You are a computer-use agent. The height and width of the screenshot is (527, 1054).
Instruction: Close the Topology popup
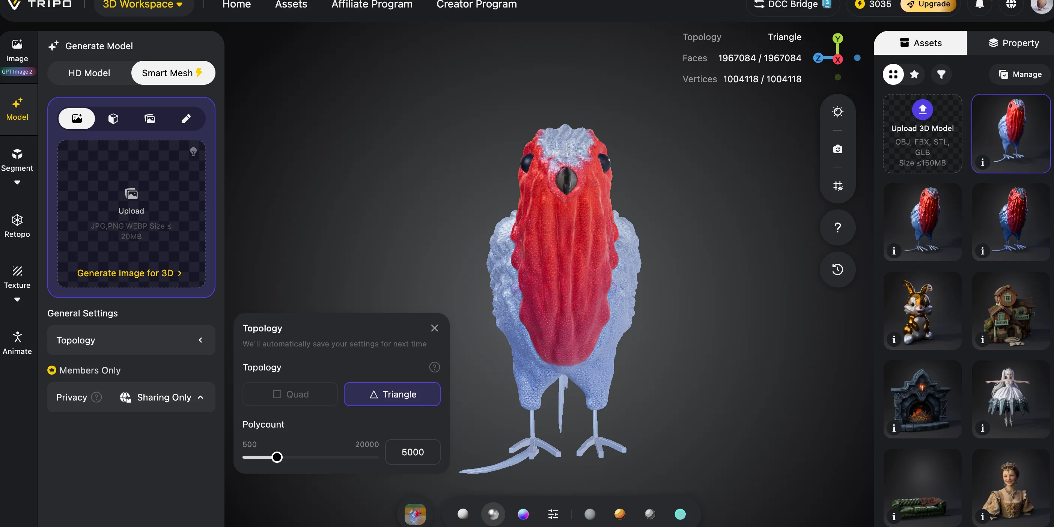(x=435, y=328)
